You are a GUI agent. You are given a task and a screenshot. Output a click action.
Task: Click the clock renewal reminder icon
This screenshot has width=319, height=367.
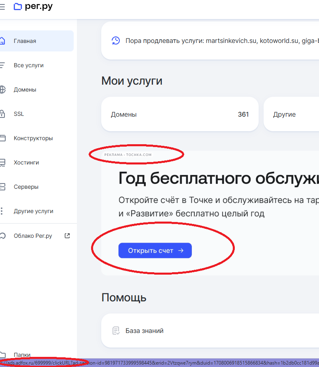116,41
